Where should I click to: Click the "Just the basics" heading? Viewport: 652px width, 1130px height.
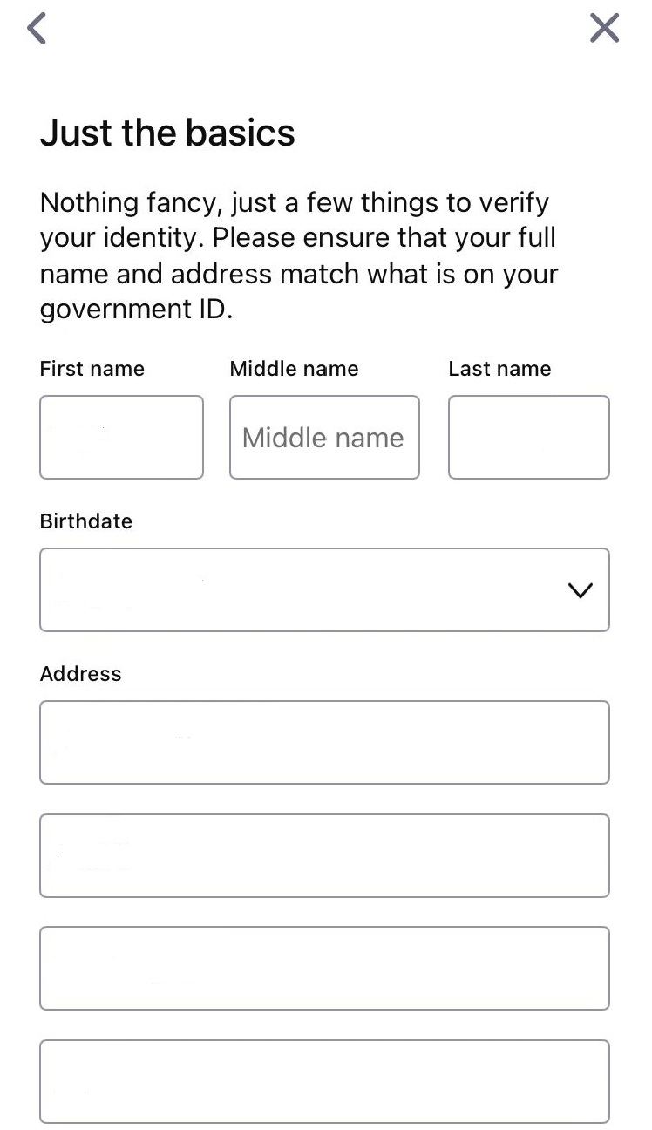(167, 133)
